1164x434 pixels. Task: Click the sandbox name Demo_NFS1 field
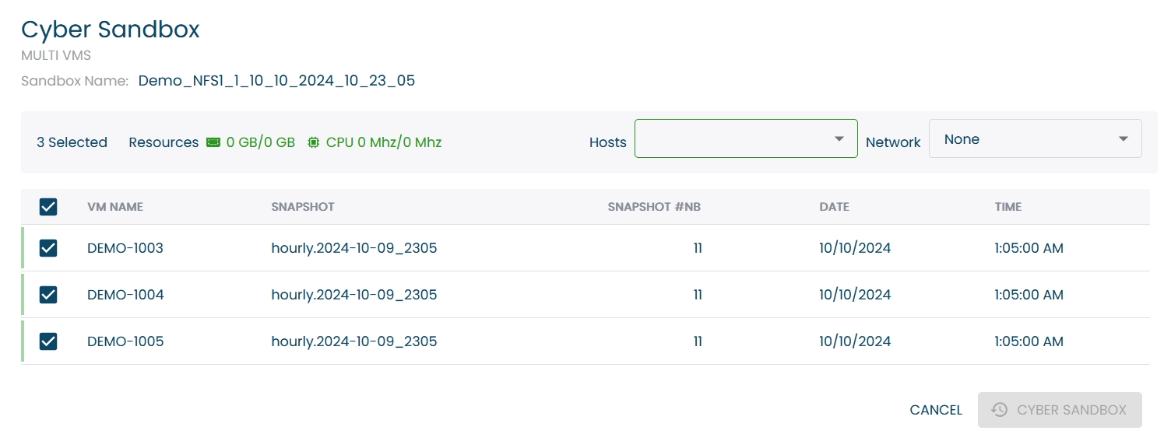pos(276,80)
